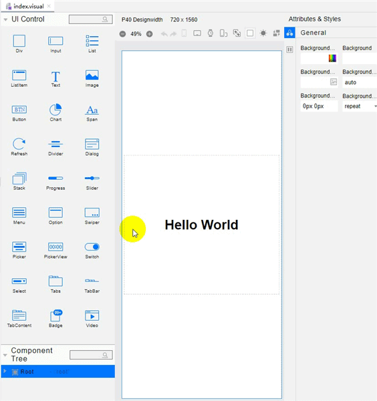Viewport: 377px width, 401px height.
Task: Click the zoom out minus icon
Action: (123, 34)
